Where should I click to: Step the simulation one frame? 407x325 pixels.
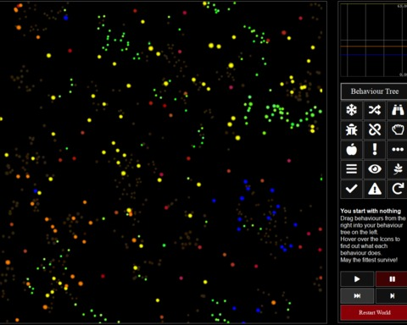392,295
